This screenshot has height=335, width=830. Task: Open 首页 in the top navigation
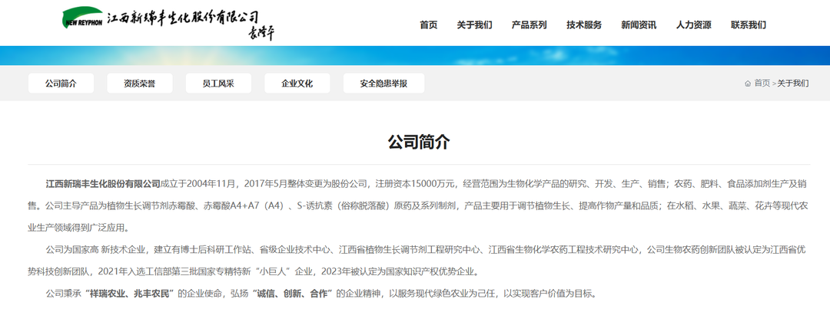click(428, 25)
